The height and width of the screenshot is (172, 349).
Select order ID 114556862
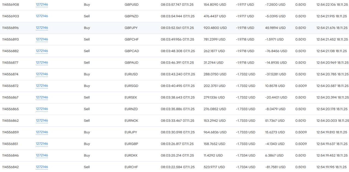(x=10, y=121)
